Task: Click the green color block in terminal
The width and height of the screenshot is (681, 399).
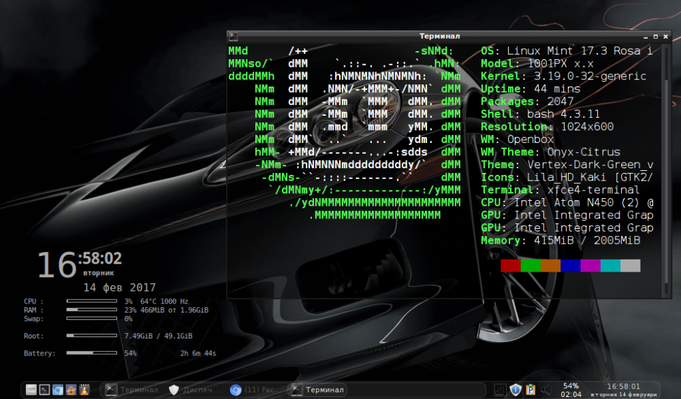Action: (x=530, y=266)
